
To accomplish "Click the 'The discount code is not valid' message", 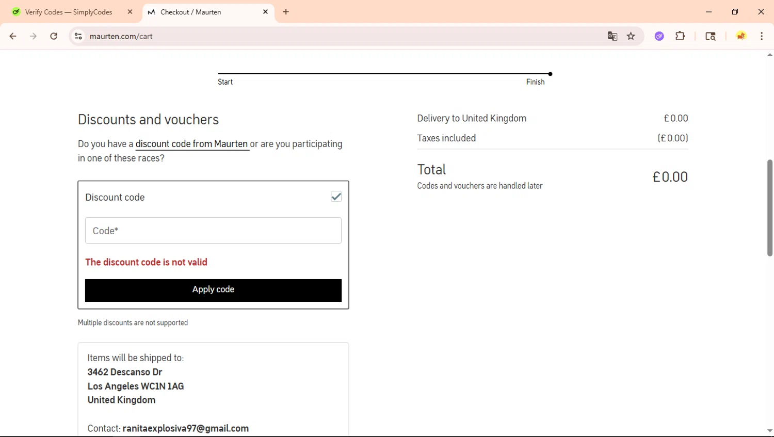I will pyautogui.click(x=146, y=262).
